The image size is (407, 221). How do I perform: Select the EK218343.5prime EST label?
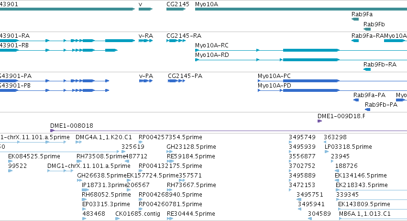pos(362,186)
